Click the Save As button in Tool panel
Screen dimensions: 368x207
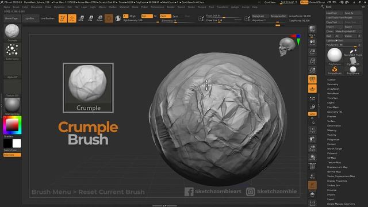pos(352,13)
